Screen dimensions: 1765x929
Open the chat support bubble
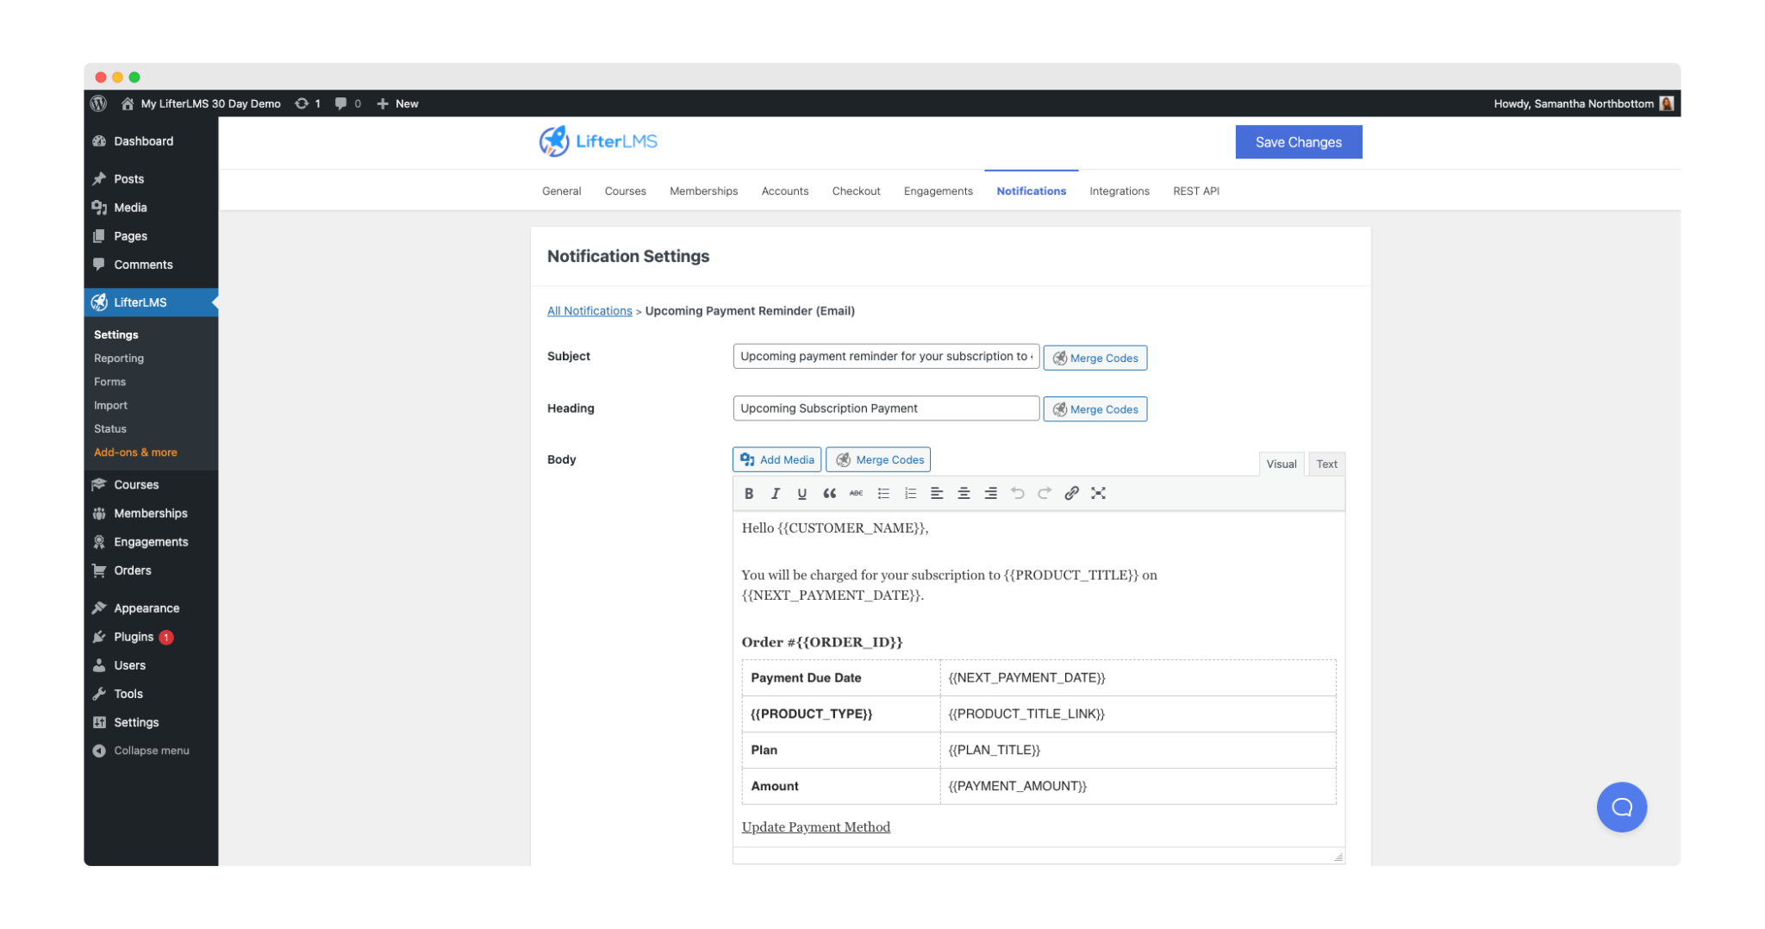click(1621, 807)
